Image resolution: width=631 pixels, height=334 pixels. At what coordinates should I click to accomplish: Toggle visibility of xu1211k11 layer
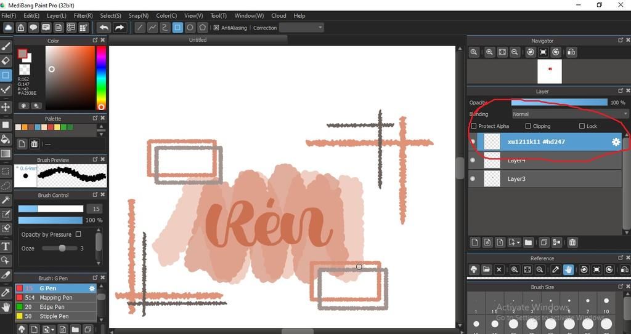(x=473, y=141)
